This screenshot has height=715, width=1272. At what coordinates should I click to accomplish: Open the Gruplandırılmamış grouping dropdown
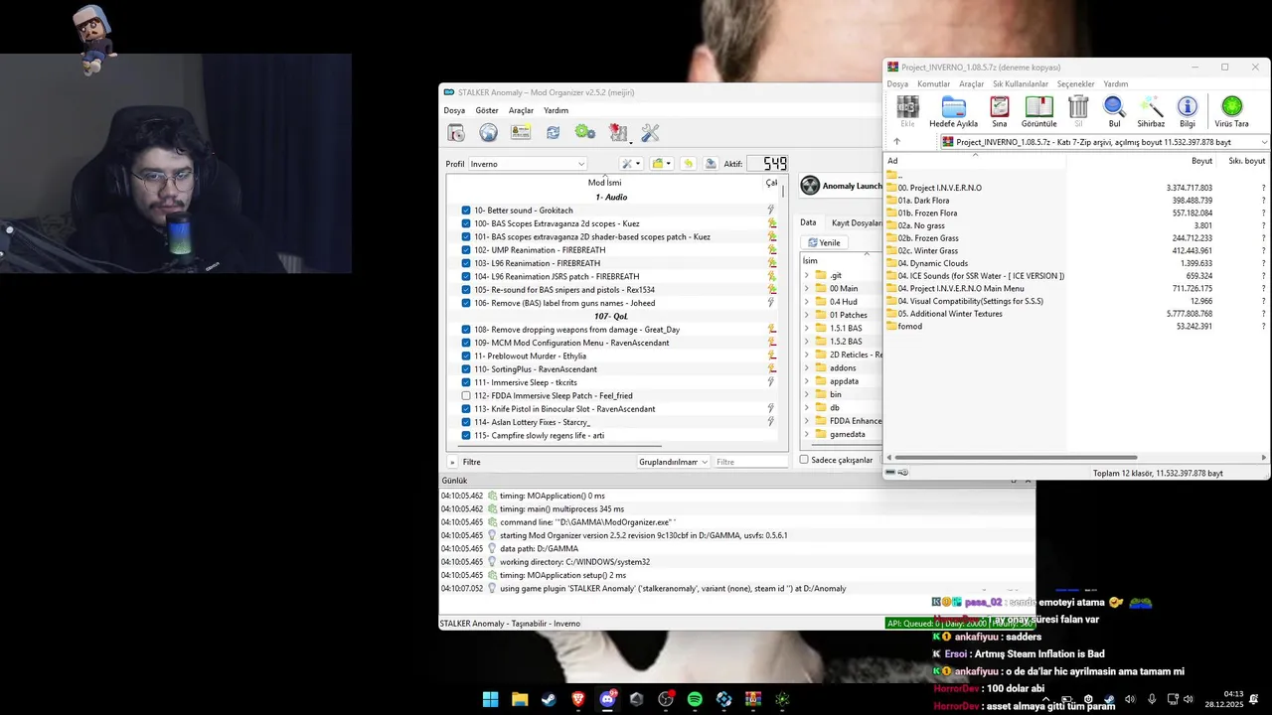[x=673, y=462]
